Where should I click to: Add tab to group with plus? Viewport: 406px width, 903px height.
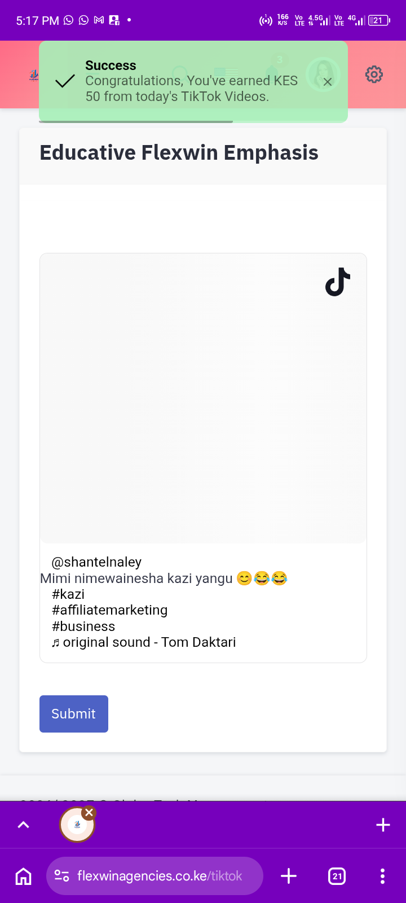[383, 825]
